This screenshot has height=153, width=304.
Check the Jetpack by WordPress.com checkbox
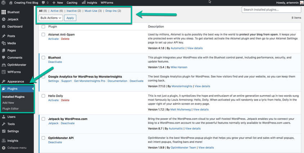43,119
